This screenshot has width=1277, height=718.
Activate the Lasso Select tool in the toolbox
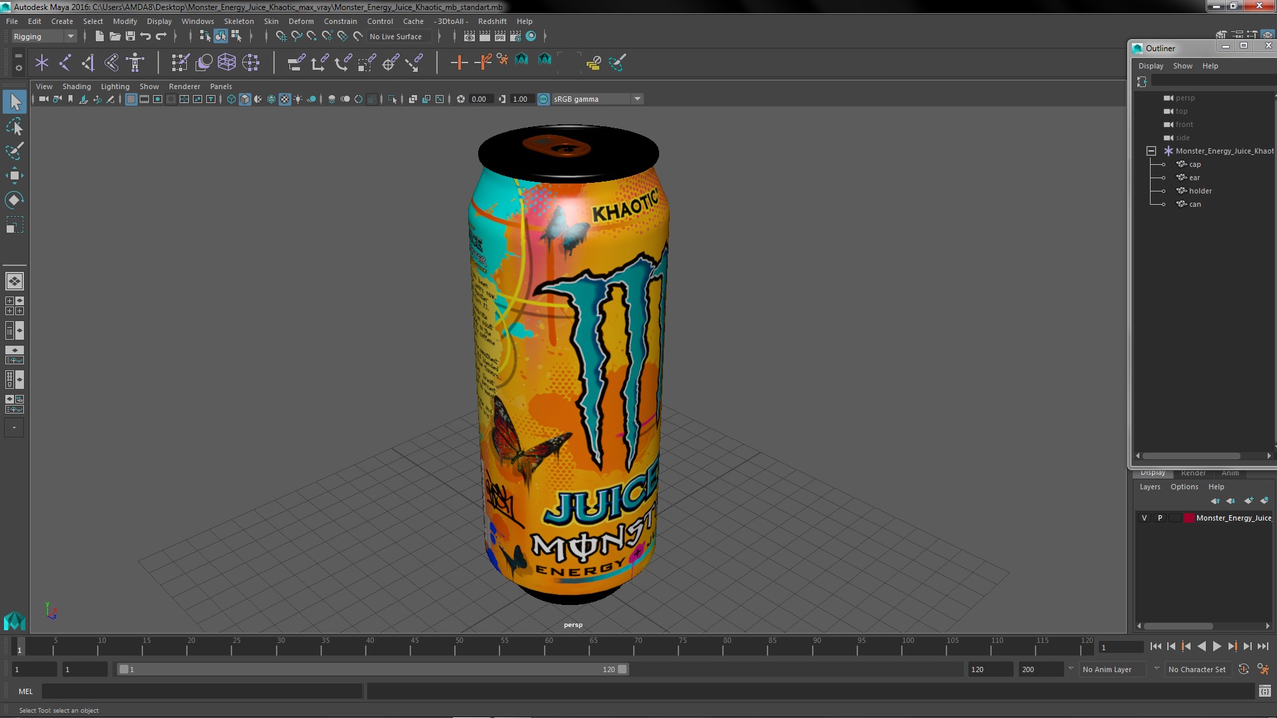click(15, 126)
